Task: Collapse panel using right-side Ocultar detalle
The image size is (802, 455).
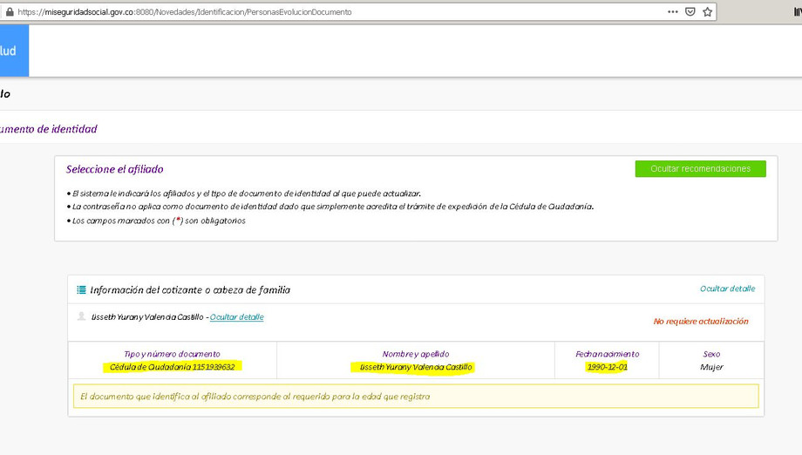Action: click(727, 289)
